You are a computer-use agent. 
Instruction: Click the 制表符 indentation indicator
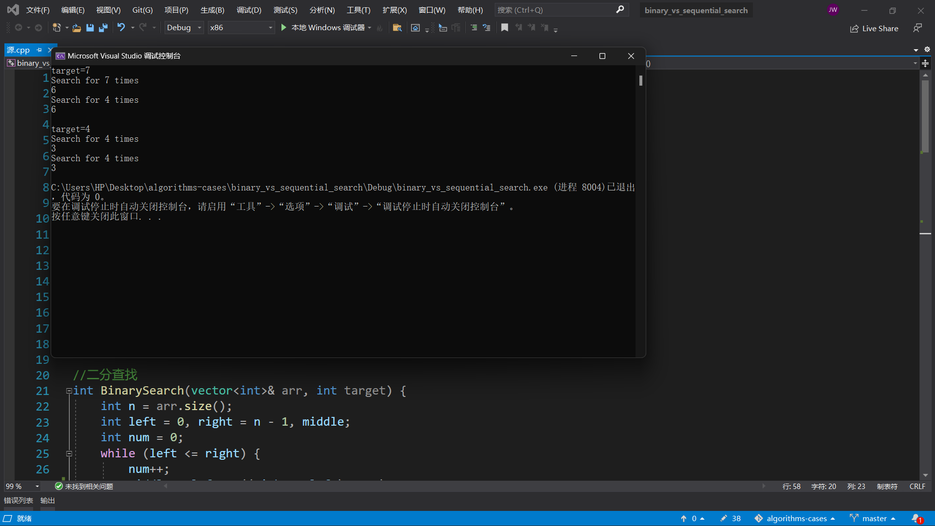[887, 487]
